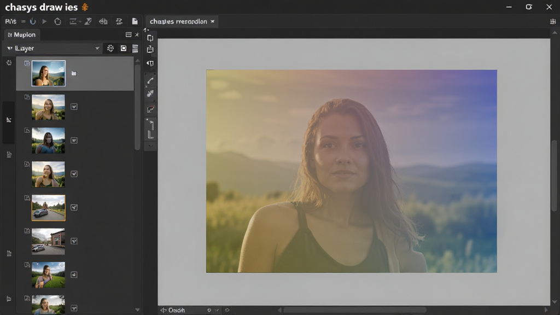
Task: Click the copy pages icon in vertical toolbar
Action: (x=150, y=38)
